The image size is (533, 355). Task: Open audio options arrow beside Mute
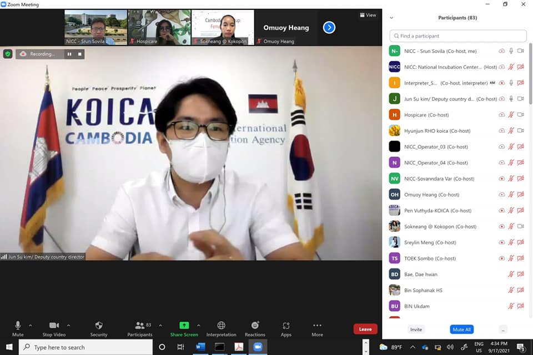(30, 326)
